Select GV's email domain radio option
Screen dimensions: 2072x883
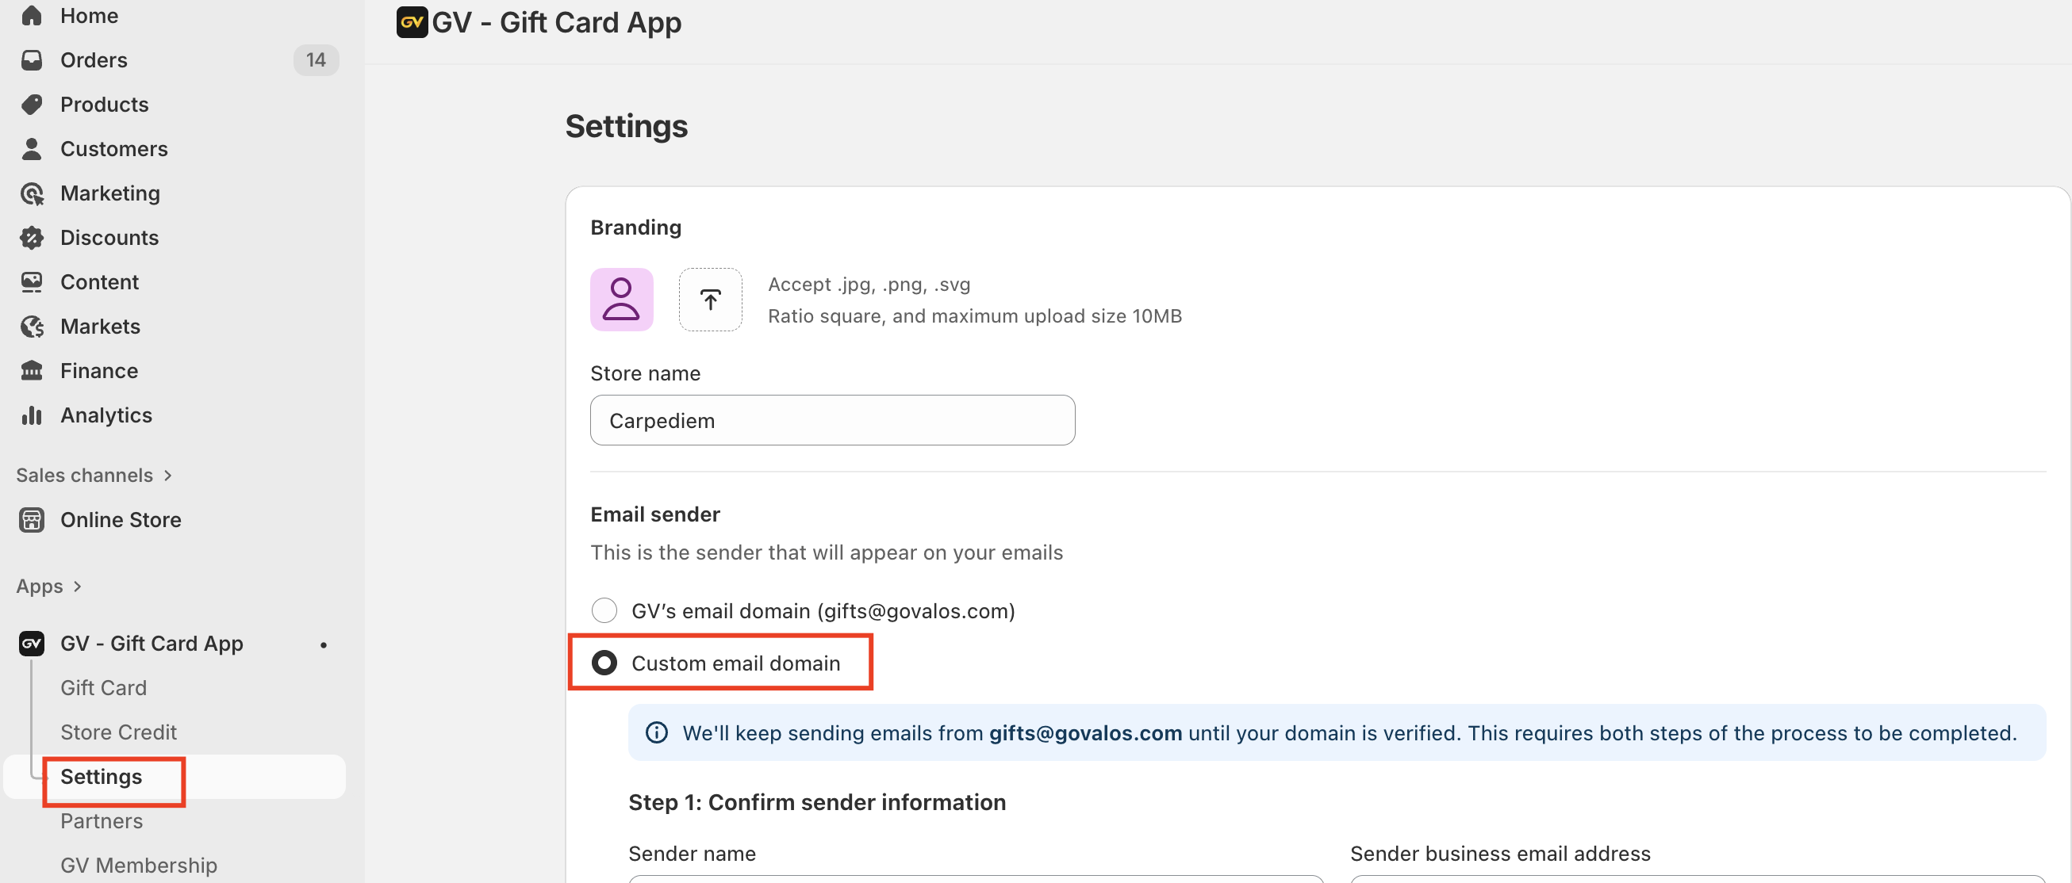[x=604, y=610]
